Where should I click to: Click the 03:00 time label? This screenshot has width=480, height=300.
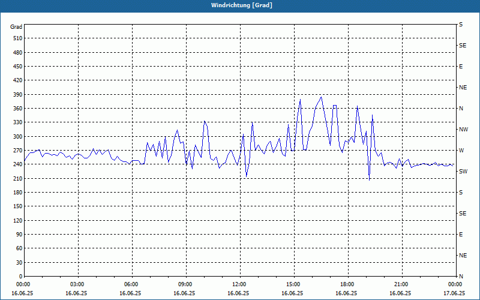pyautogui.click(x=77, y=284)
